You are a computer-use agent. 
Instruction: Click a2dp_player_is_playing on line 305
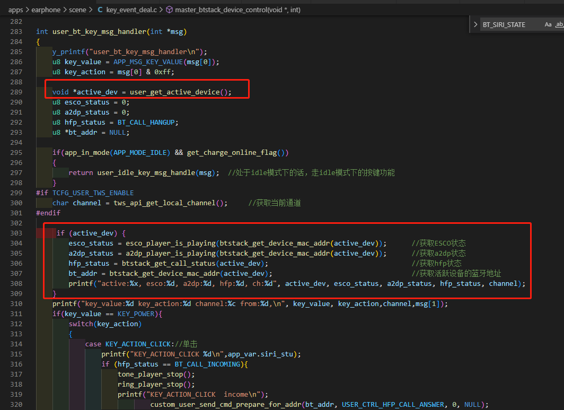click(x=171, y=254)
